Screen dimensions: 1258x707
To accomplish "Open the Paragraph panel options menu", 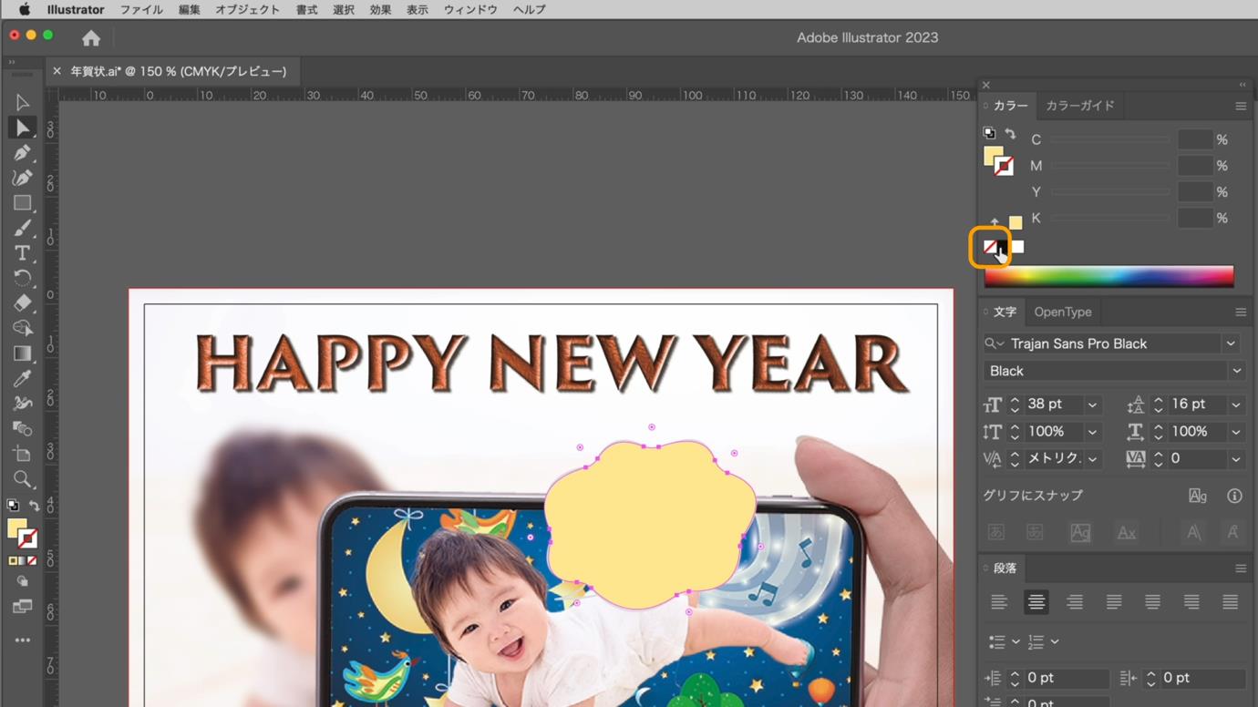I will tap(1241, 569).
